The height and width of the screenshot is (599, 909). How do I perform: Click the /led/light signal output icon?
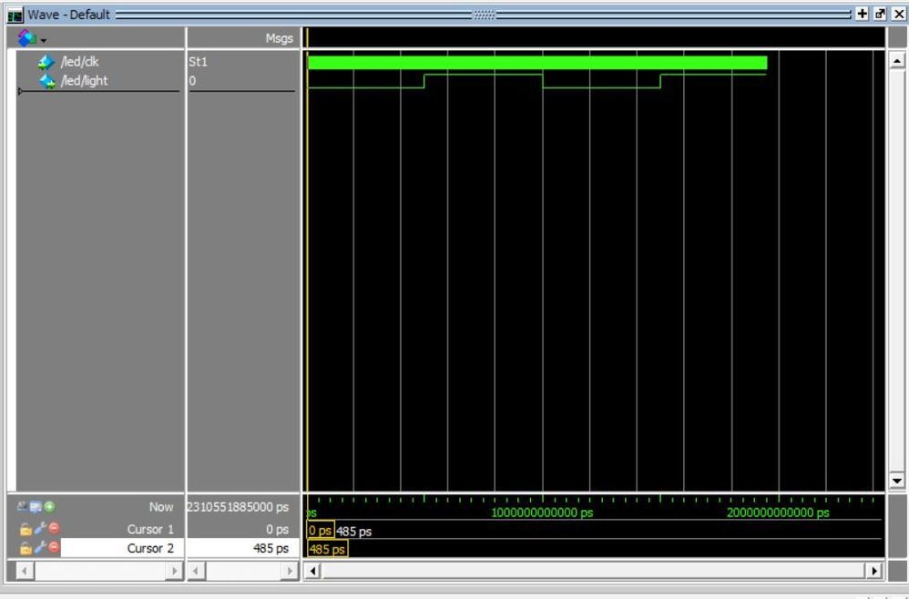coord(47,82)
